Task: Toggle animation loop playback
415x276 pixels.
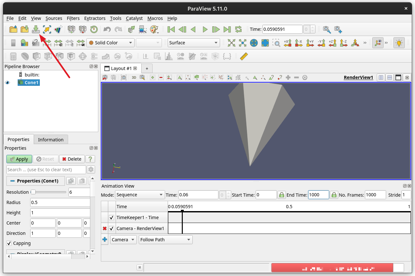Action: [x=238, y=30]
